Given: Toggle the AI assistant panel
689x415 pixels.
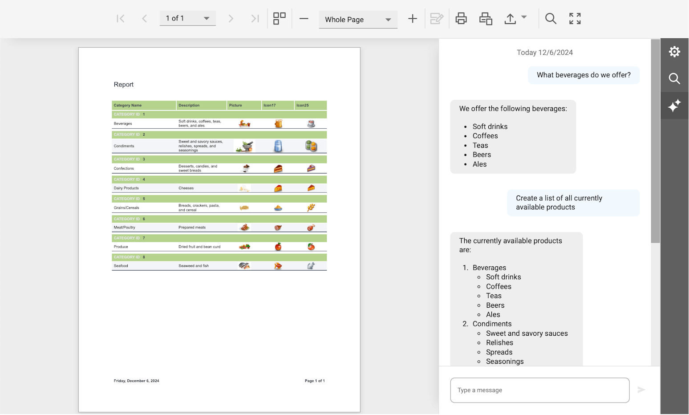Looking at the screenshot, I should tap(674, 106).
